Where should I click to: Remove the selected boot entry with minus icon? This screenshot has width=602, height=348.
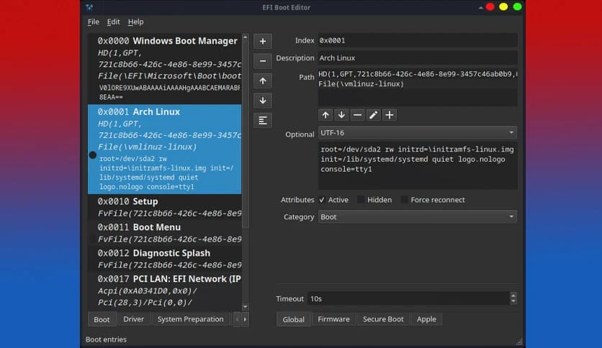[x=263, y=61]
